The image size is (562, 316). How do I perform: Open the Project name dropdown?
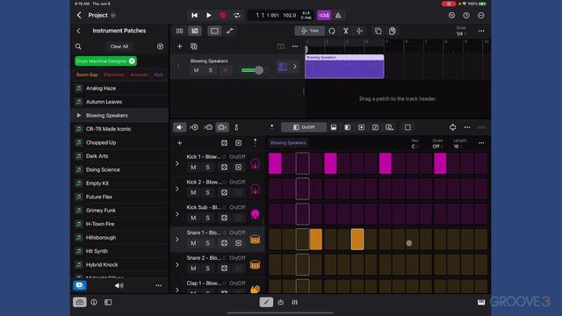coord(113,16)
